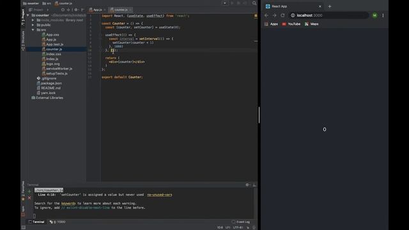Screen dimensions: 409x230
Task: Click the locate-in-project target icon
Action: tap(63, 10)
